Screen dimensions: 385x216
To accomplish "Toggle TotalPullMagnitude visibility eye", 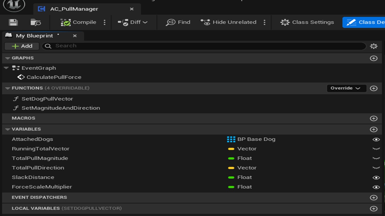I will click(376, 158).
